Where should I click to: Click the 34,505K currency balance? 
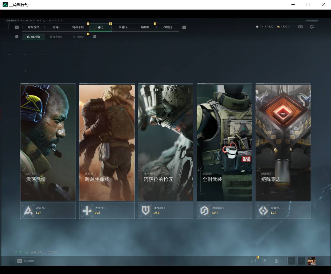[264, 27]
